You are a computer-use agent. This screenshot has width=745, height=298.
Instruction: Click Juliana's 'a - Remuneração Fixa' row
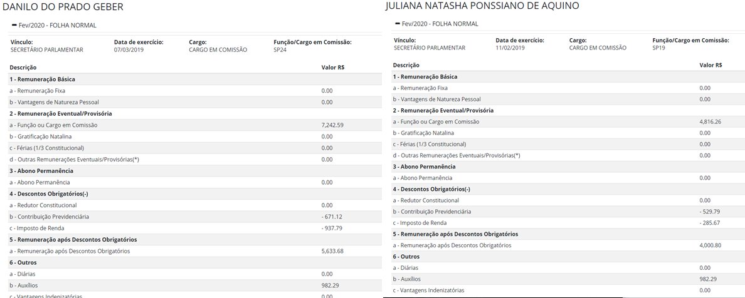pyautogui.click(x=569, y=88)
